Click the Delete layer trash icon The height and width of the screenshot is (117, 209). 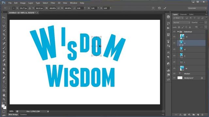202,115
